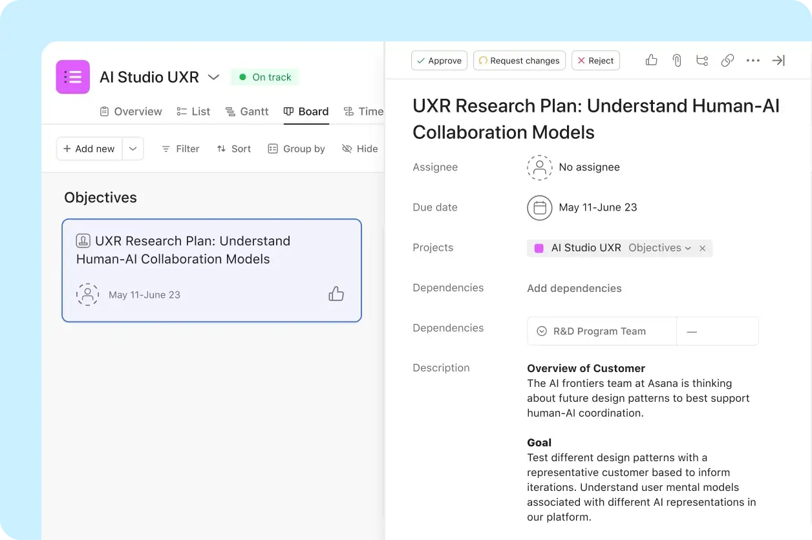Viewport: 812px width, 540px height.
Task: Open the due date calendar icon
Action: (x=539, y=207)
